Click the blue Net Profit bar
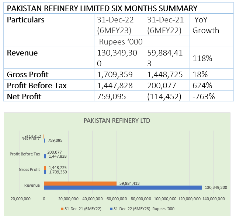 pos(45,141)
